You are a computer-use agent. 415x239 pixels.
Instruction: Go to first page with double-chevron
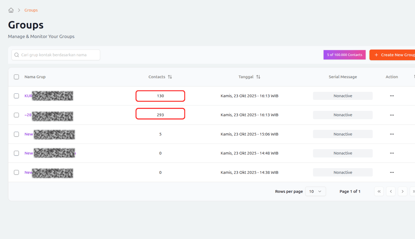(x=379, y=191)
